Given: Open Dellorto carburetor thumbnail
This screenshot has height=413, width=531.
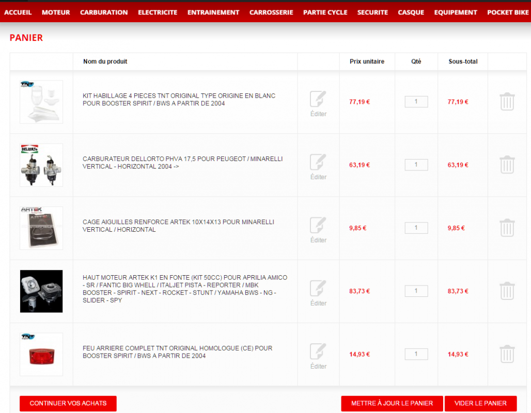Looking at the screenshot, I should (41, 165).
